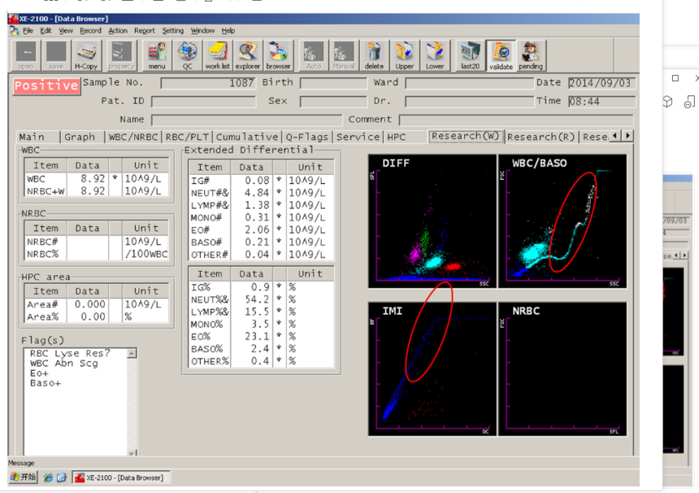Select the 'RBC Lyse Res?' flag
Screen dimensions: 699x493
pyautogui.click(x=70, y=353)
